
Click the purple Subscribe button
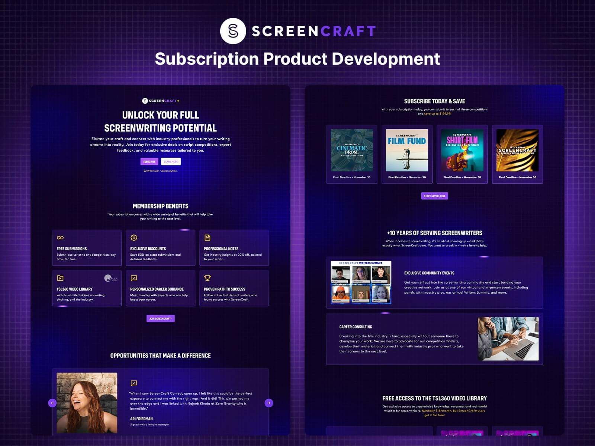click(149, 162)
